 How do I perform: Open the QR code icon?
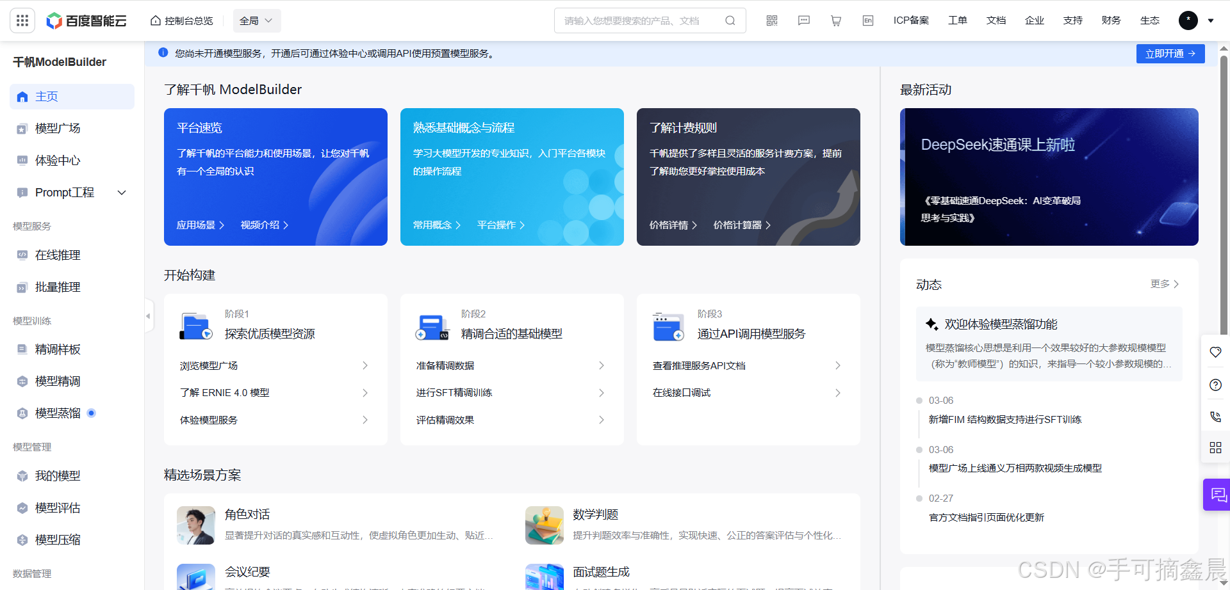(772, 20)
